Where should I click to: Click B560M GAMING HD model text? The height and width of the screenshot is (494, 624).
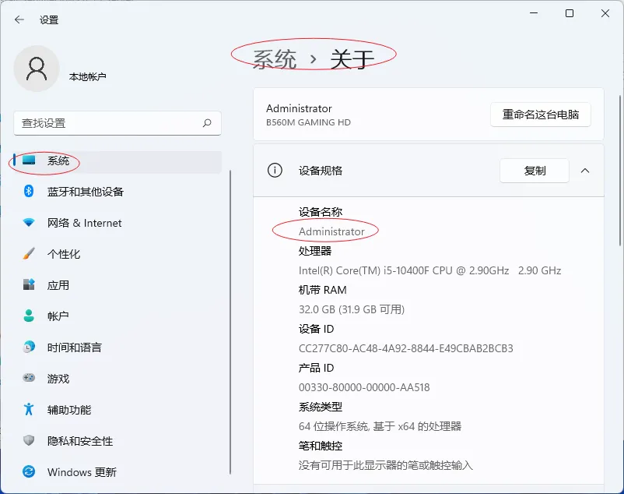(x=308, y=122)
